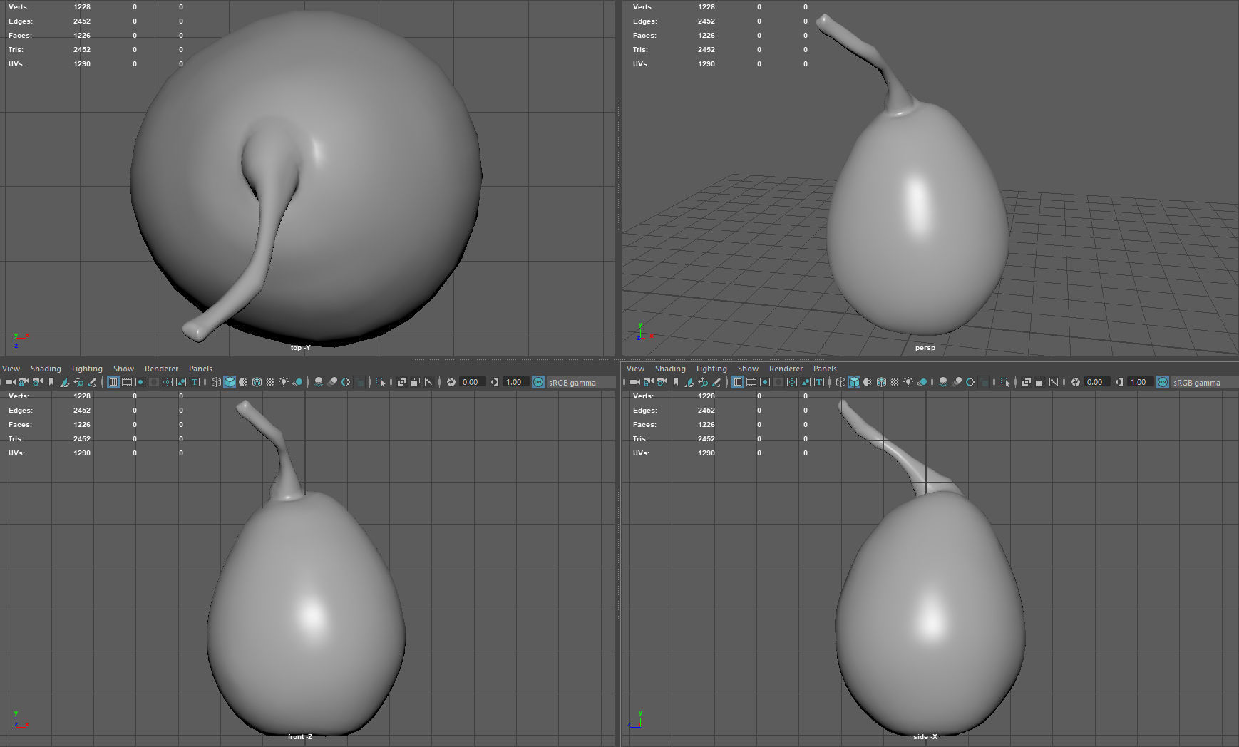
Task: Click Select Camera icon in front panel toolbar
Action: click(x=11, y=382)
